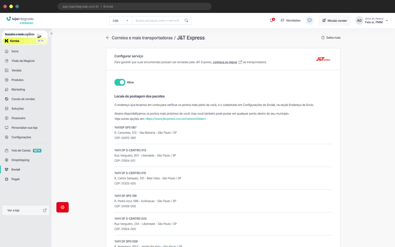
Task: Click the Ver a loja button
Action: 26,210
